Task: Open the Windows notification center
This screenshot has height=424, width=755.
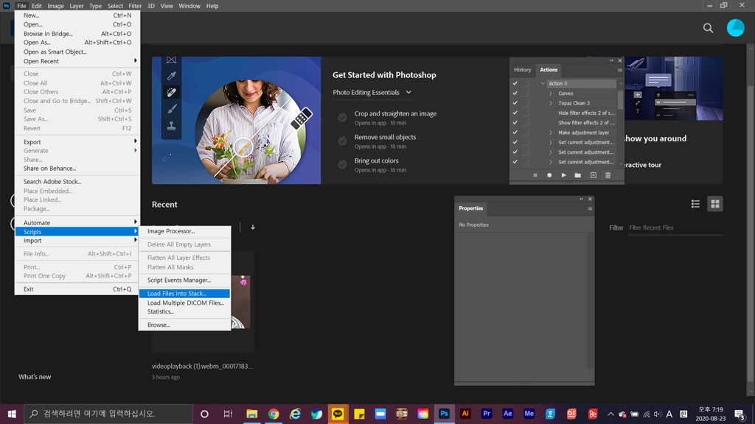Action: tap(740, 414)
